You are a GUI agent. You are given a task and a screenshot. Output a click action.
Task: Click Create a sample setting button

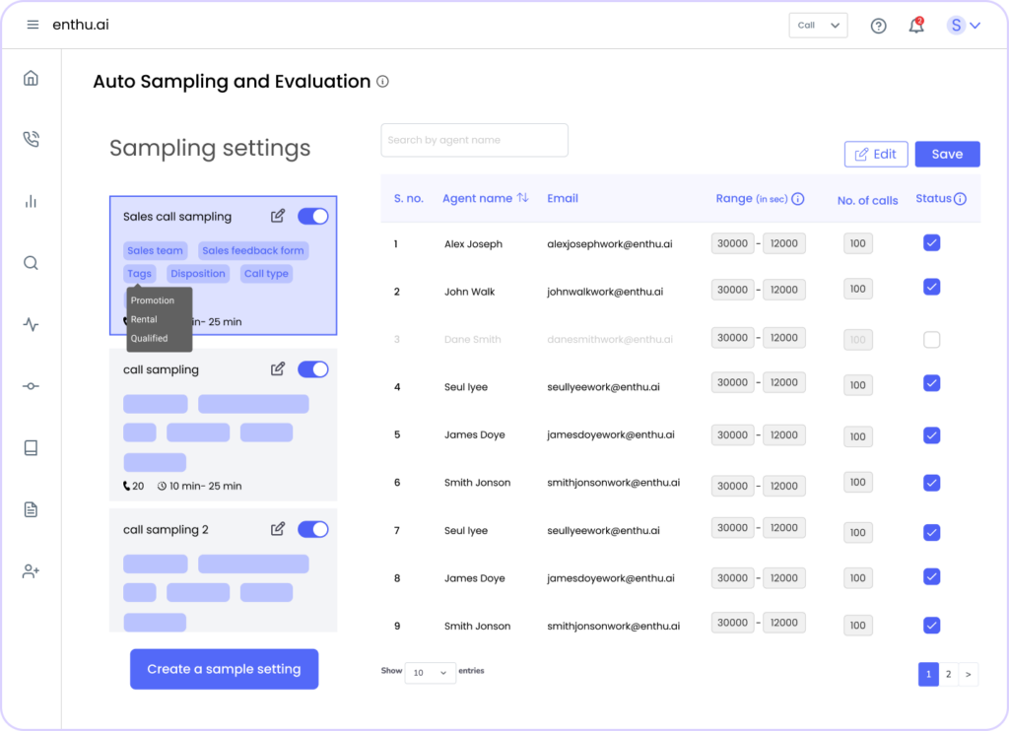[224, 669]
